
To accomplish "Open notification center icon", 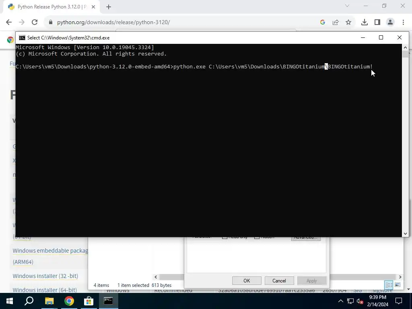I will (x=399, y=301).
